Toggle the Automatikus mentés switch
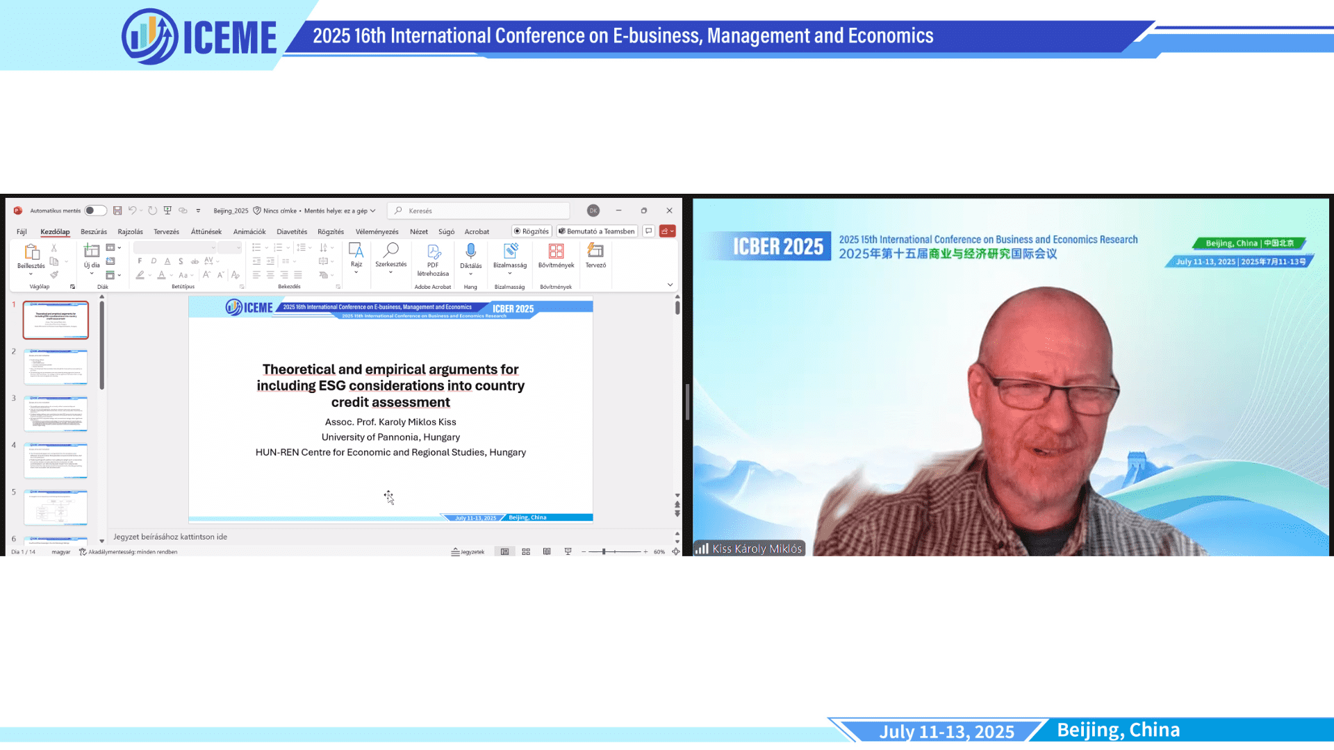The width and height of the screenshot is (1334, 750). [x=95, y=210]
